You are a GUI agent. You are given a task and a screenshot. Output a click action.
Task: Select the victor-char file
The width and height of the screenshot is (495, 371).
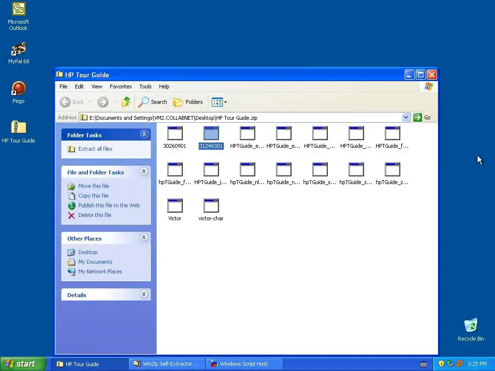coord(211,210)
